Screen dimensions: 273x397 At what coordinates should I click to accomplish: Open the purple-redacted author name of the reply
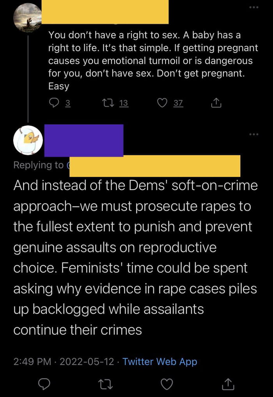(x=84, y=140)
